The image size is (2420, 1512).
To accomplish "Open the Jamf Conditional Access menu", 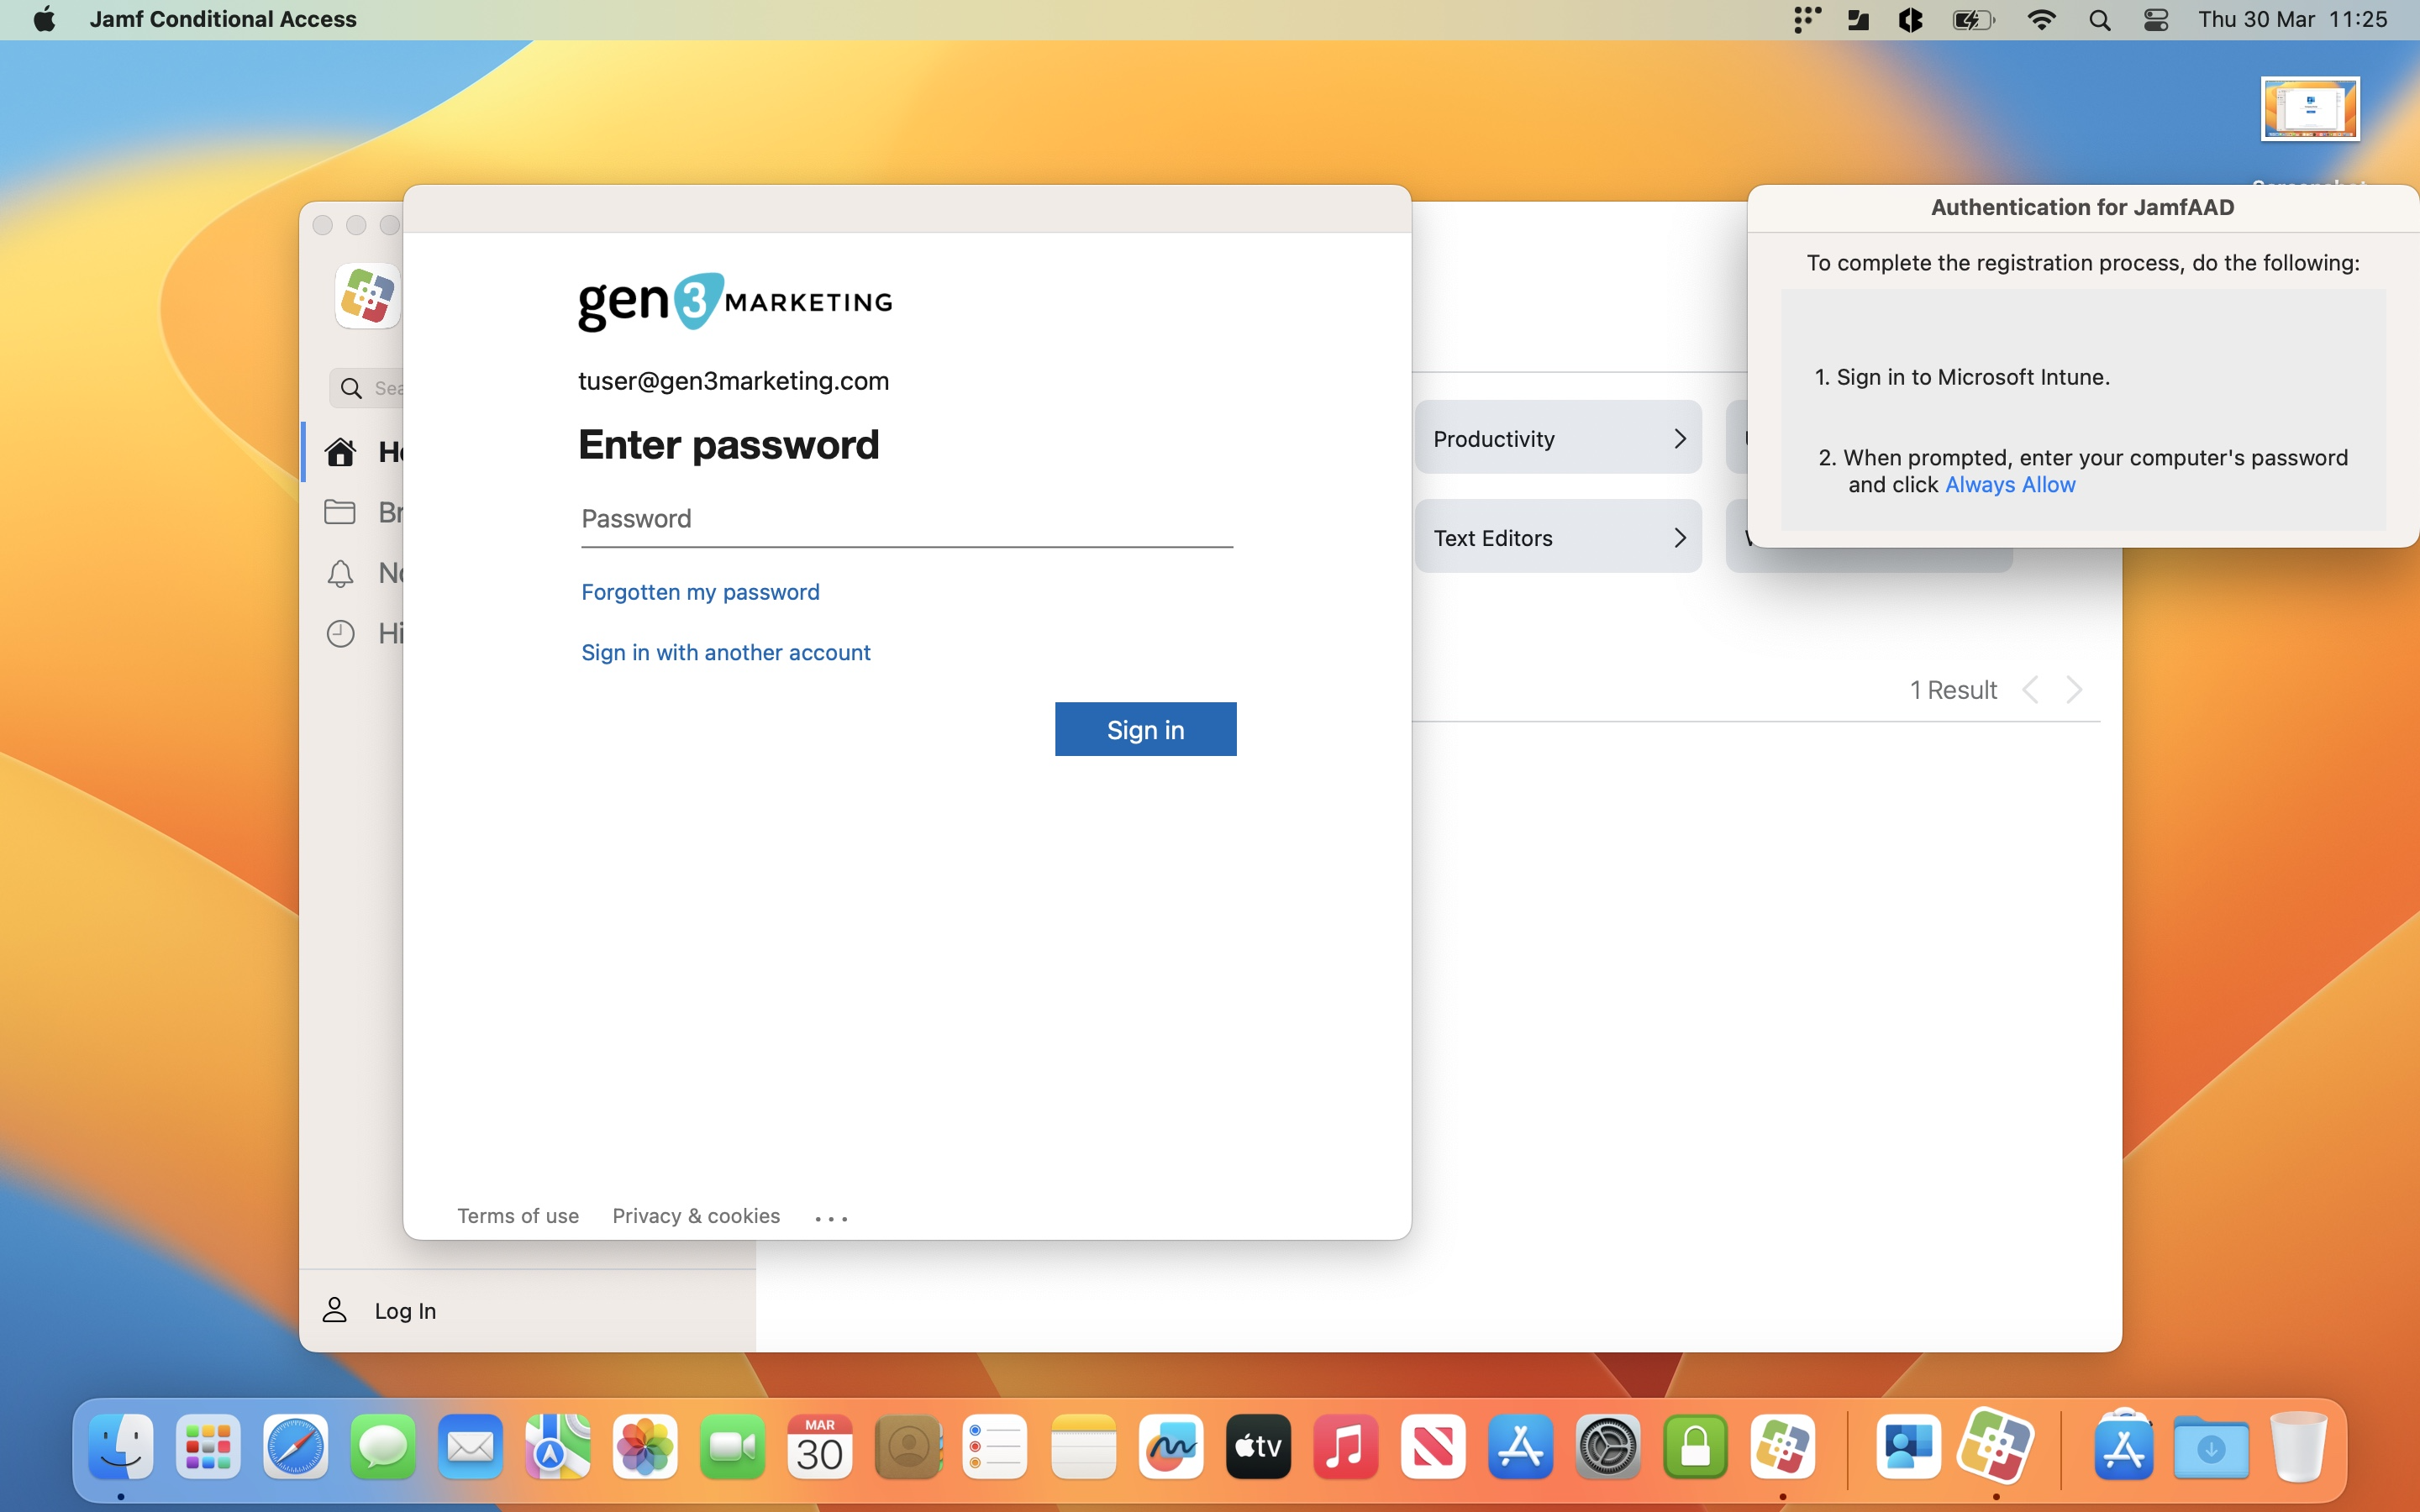I will tap(223, 19).
